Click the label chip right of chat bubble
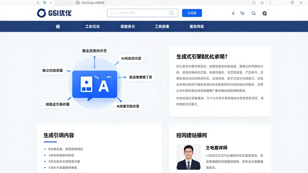Image resolution: width=308 pixels, height=173 pixels. click(140, 77)
